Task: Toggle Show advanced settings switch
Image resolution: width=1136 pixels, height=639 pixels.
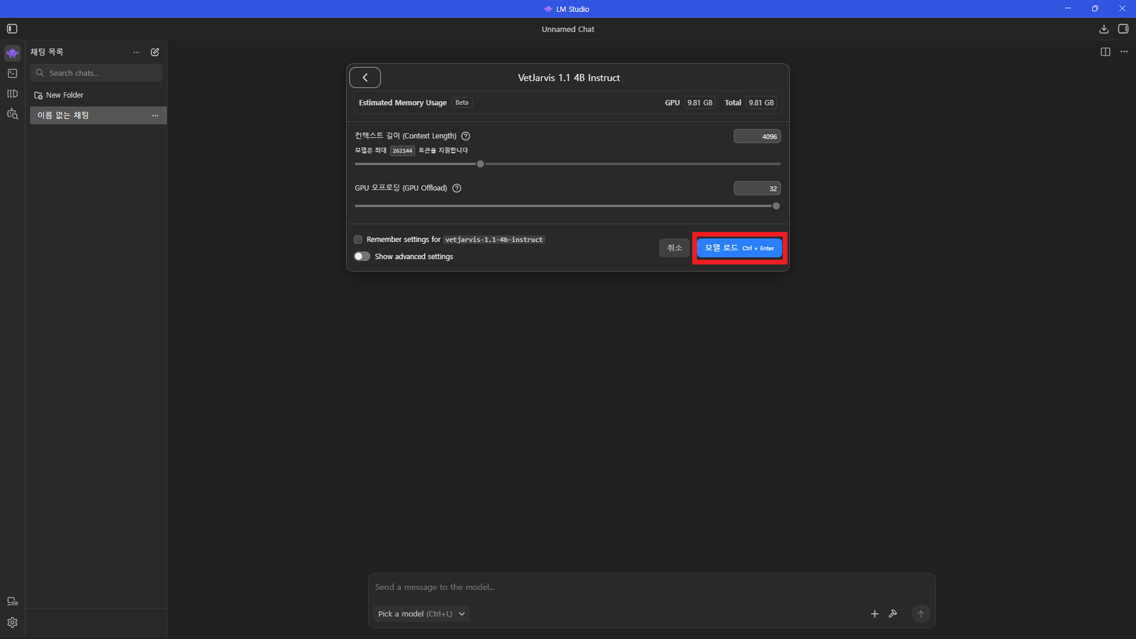Action: coord(362,256)
